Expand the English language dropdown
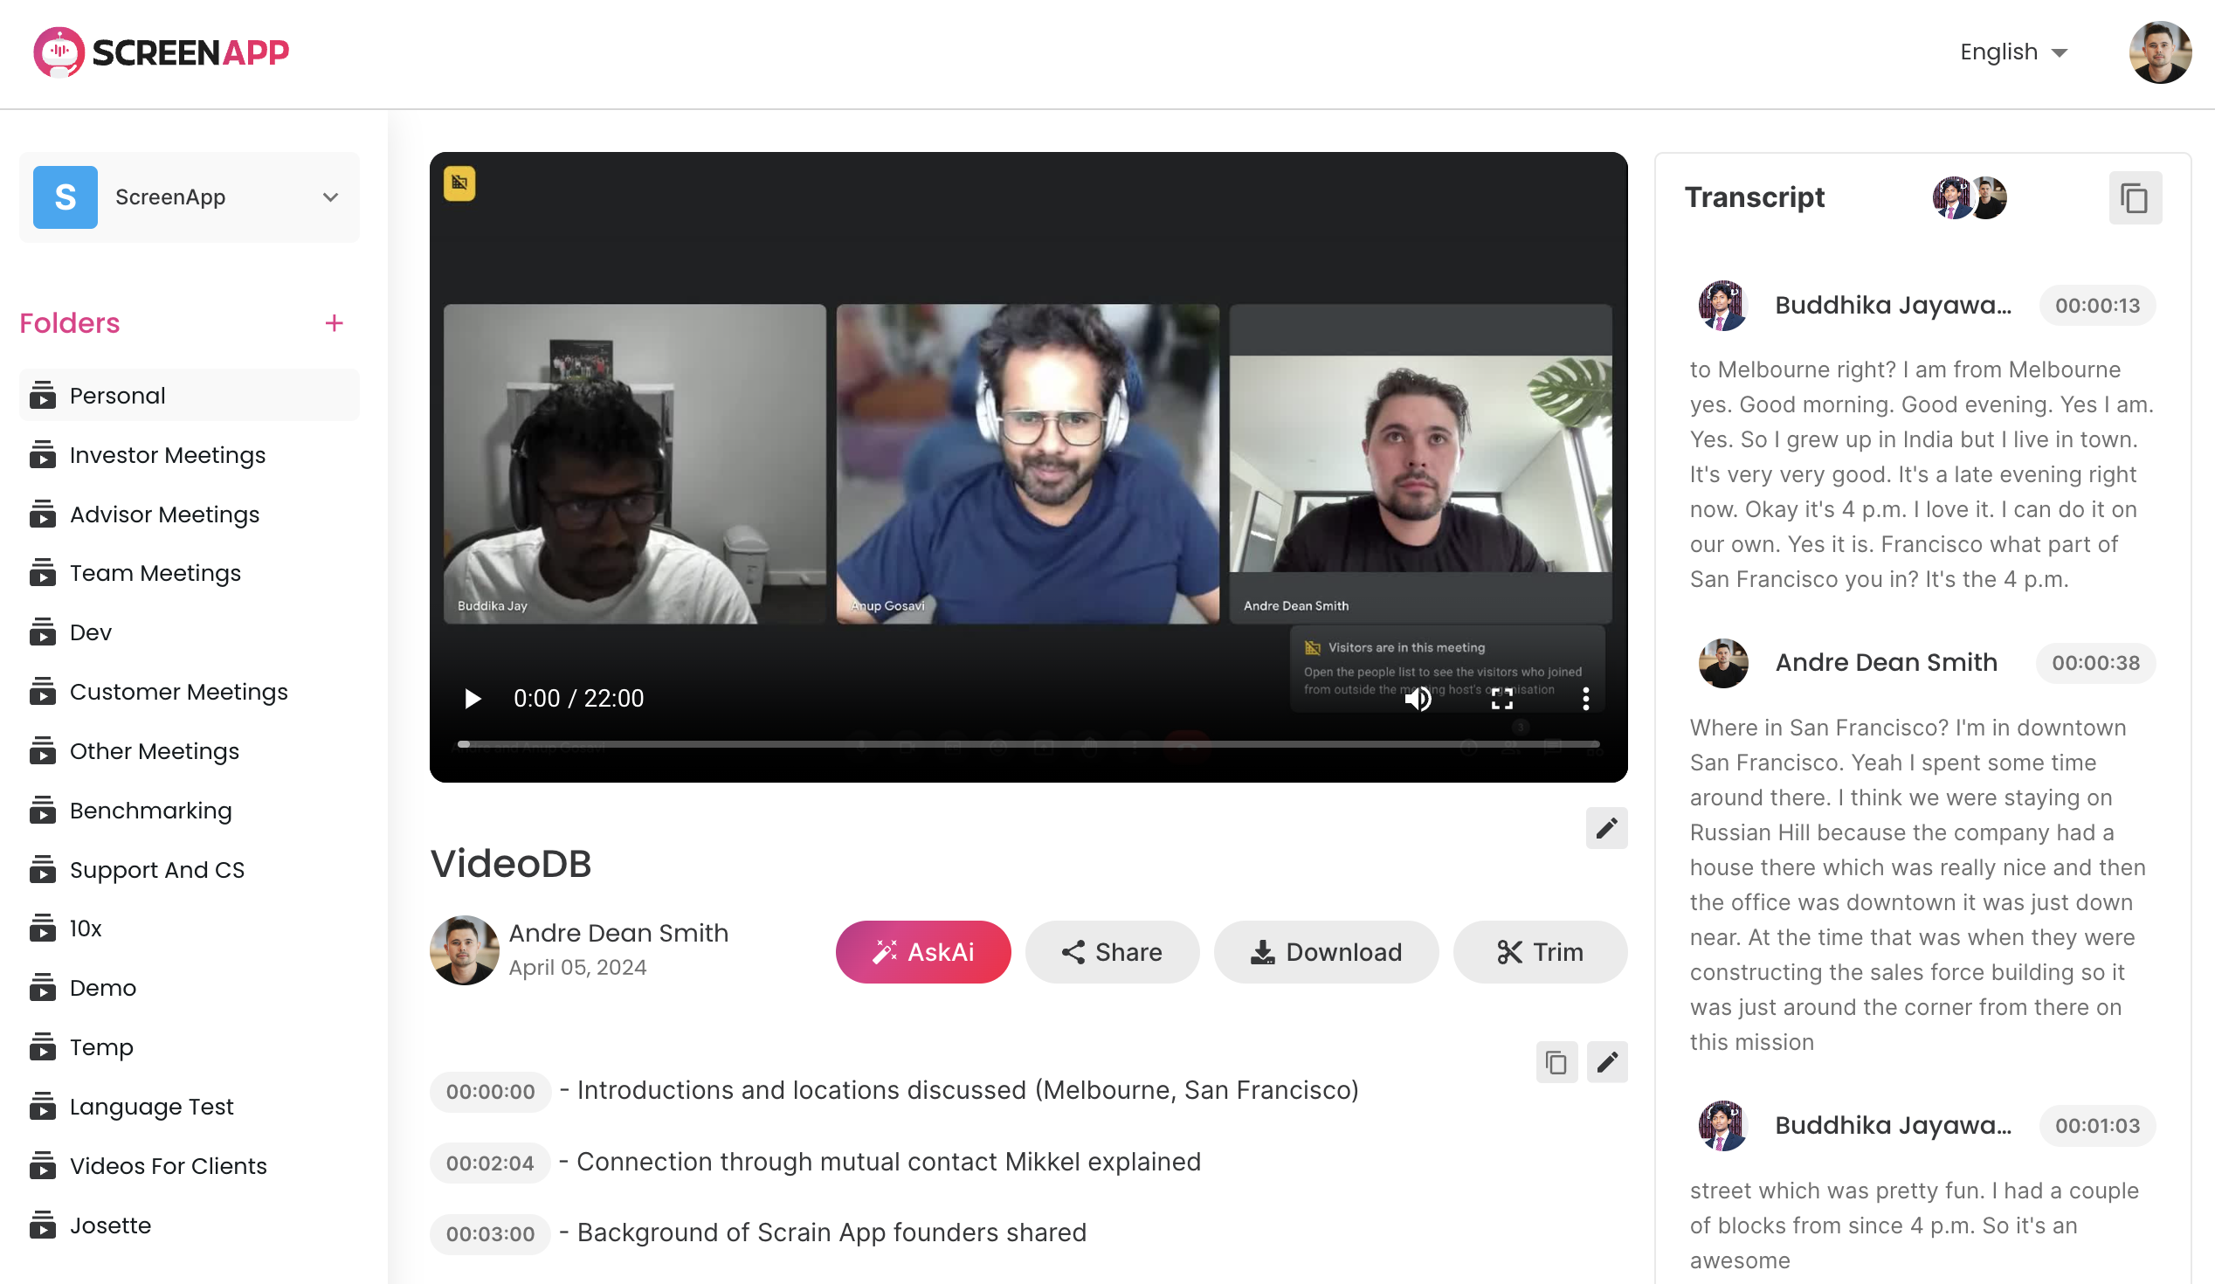This screenshot has width=2215, height=1284. click(2015, 52)
